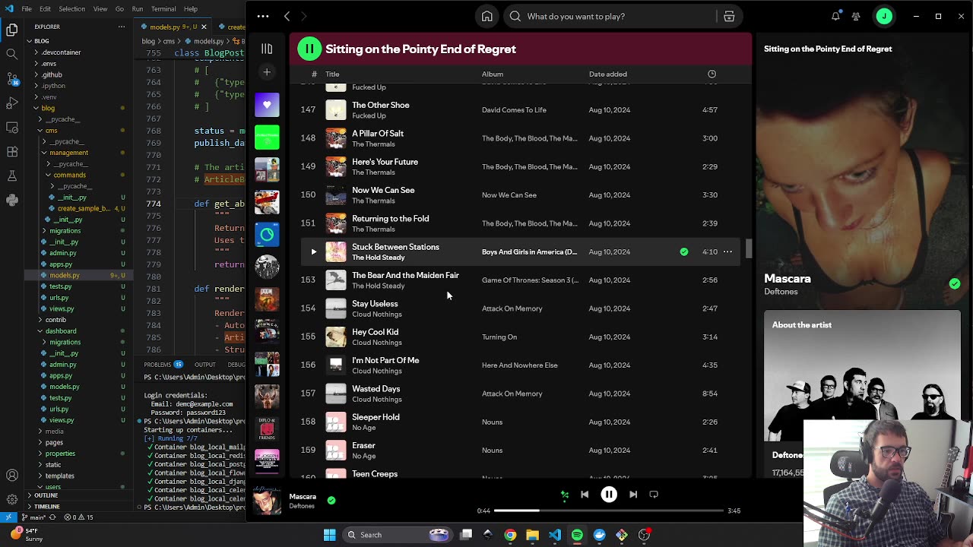The image size is (973, 547).
Task: Expand the OUTLINE section
Action: tap(46, 495)
